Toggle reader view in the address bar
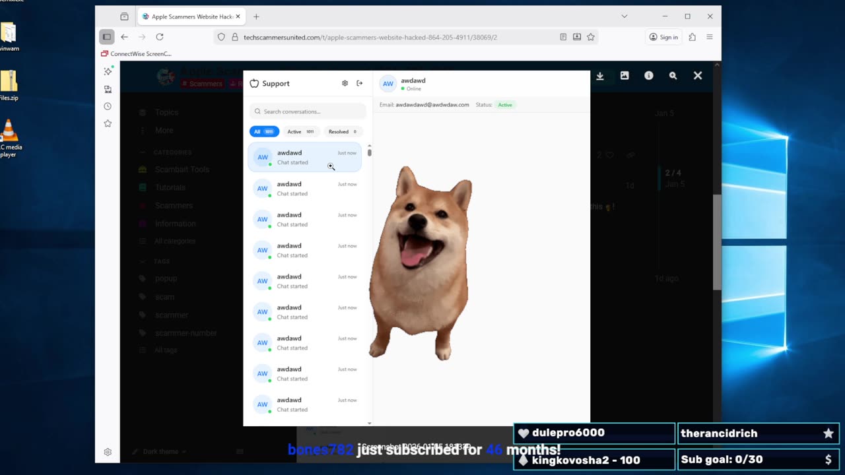Image resolution: width=845 pixels, height=475 pixels. 563,37
